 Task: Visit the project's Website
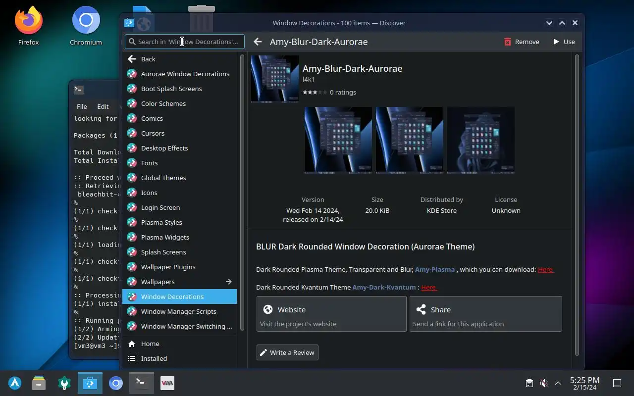331,314
